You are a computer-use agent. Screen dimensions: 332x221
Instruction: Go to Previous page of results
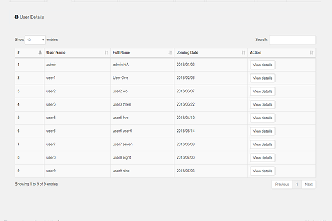tap(282, 185)
